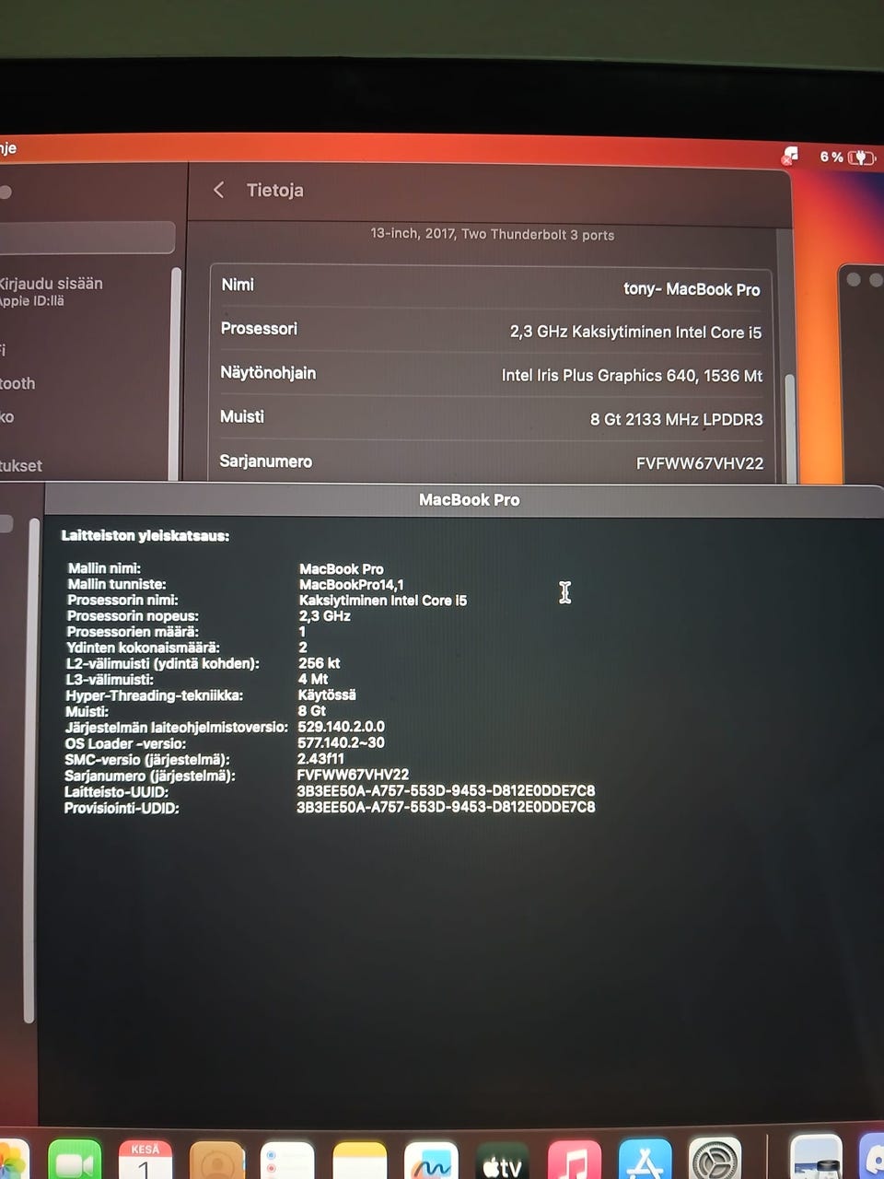This screenshot has width=884, height=1179.
Task: Open System Settings from the Dock
Action: point(715,1160)
